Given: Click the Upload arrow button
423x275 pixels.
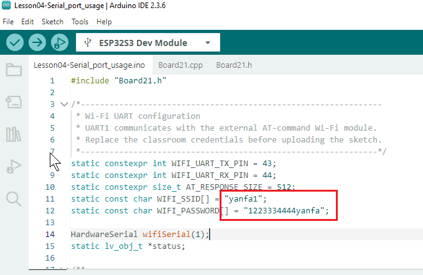Looking at the screenshot, I should 37,42.
